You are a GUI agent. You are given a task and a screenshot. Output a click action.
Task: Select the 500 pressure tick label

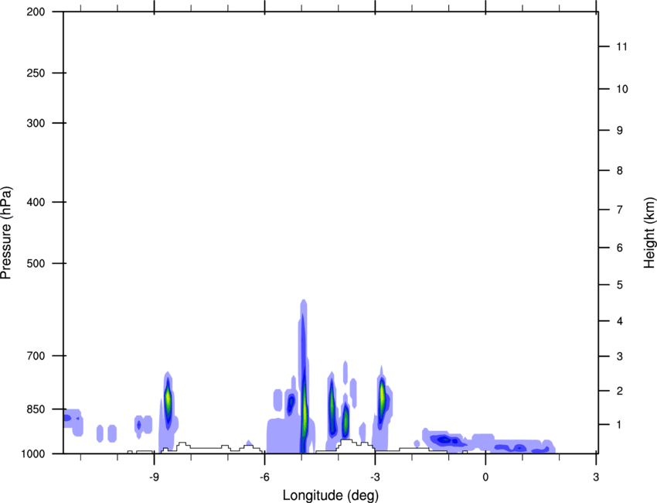click(36, 263)
